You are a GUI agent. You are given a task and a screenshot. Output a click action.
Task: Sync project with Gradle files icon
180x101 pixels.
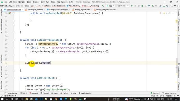[x=160, y=6]
